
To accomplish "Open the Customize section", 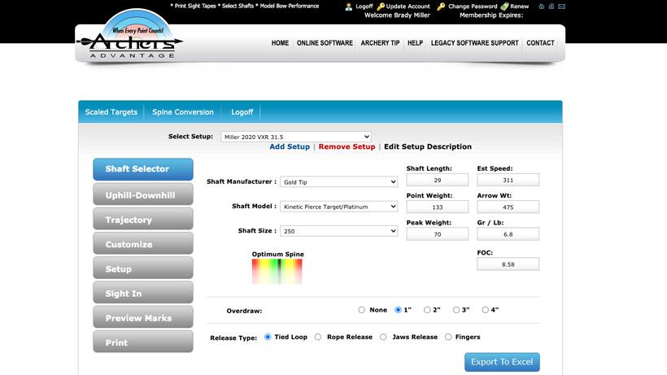I will pos(143,245).
